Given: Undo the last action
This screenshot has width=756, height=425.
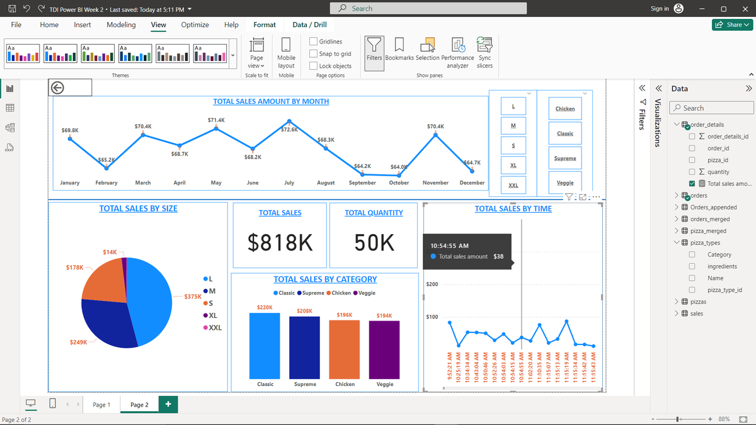Looking at the screenshot, I should point(26,9).
